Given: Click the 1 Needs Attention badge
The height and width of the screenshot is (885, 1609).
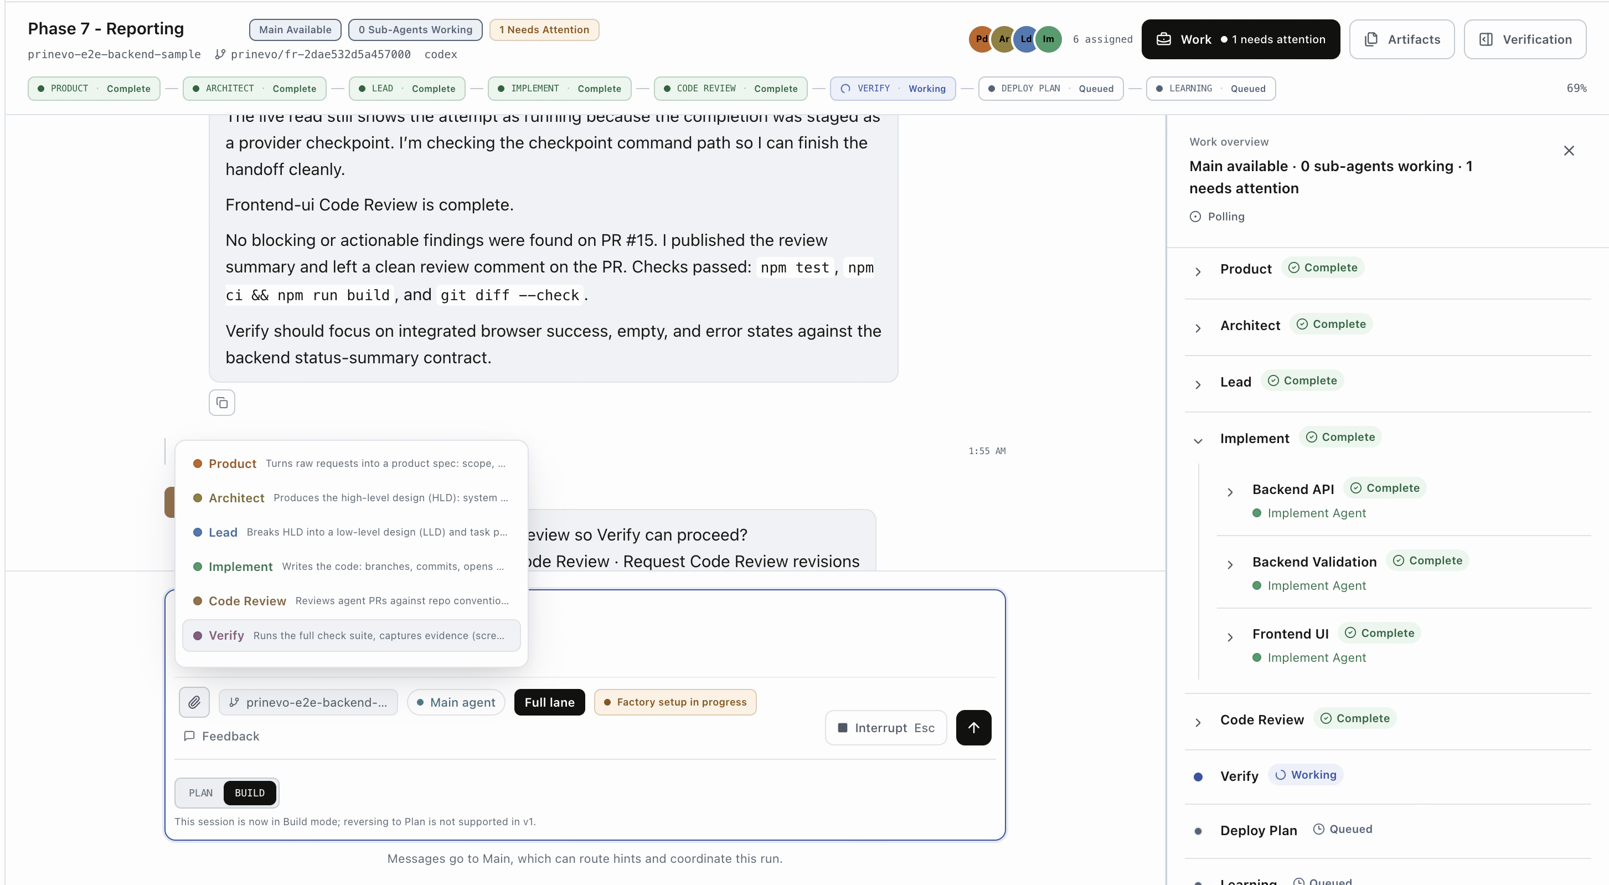Looking at the screenshot, I should click(544, 29).
